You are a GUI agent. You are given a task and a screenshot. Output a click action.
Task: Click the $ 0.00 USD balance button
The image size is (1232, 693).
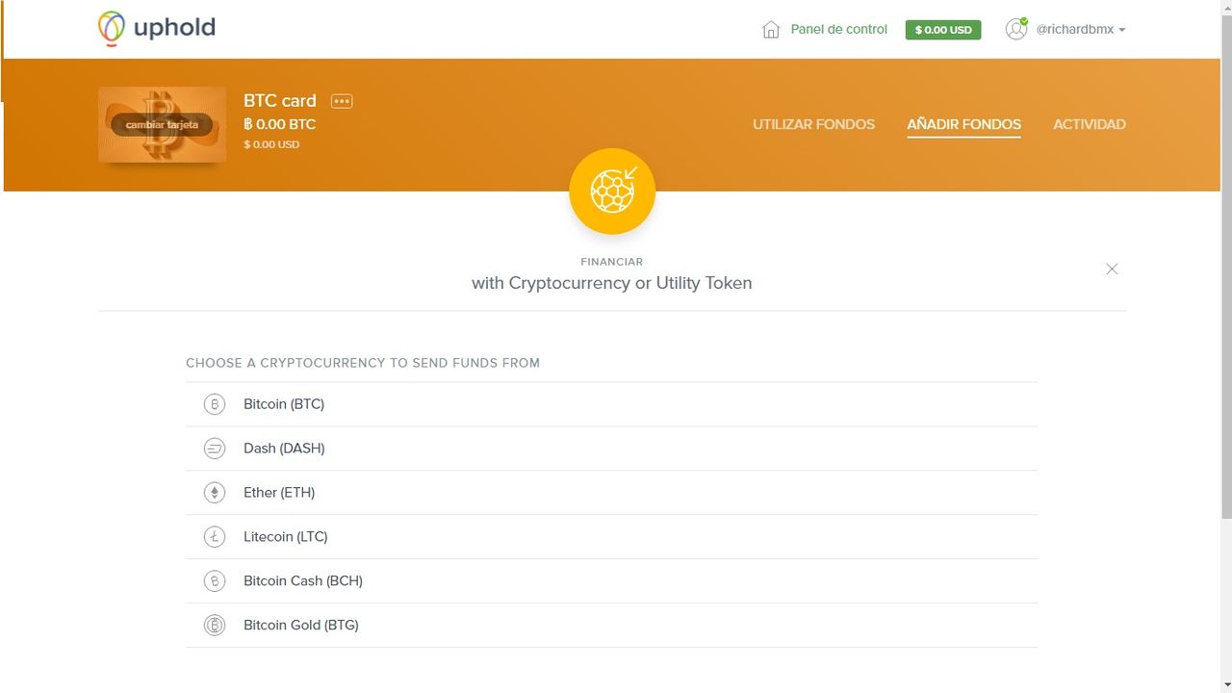(x=943, y=30)
